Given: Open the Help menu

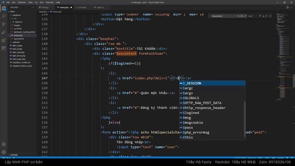Looking at the screenshot, I should [x=58, y=2].
